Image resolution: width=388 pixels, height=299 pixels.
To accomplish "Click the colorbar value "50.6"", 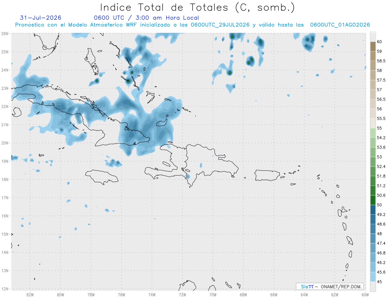I will coord(381,195).
